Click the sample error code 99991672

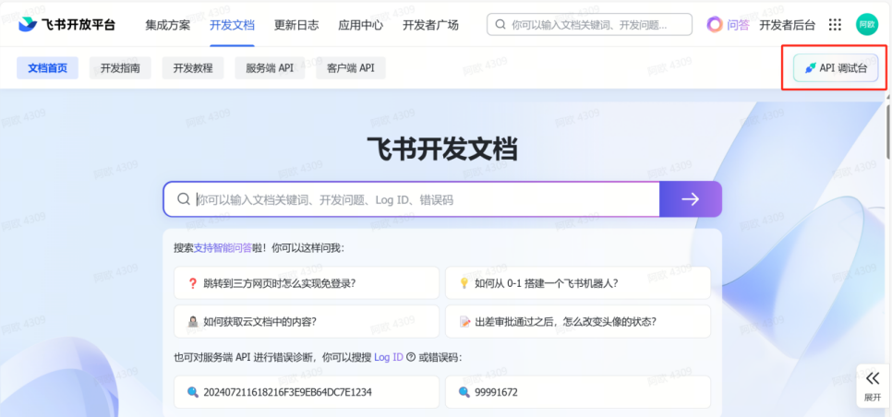click(577, 392)
